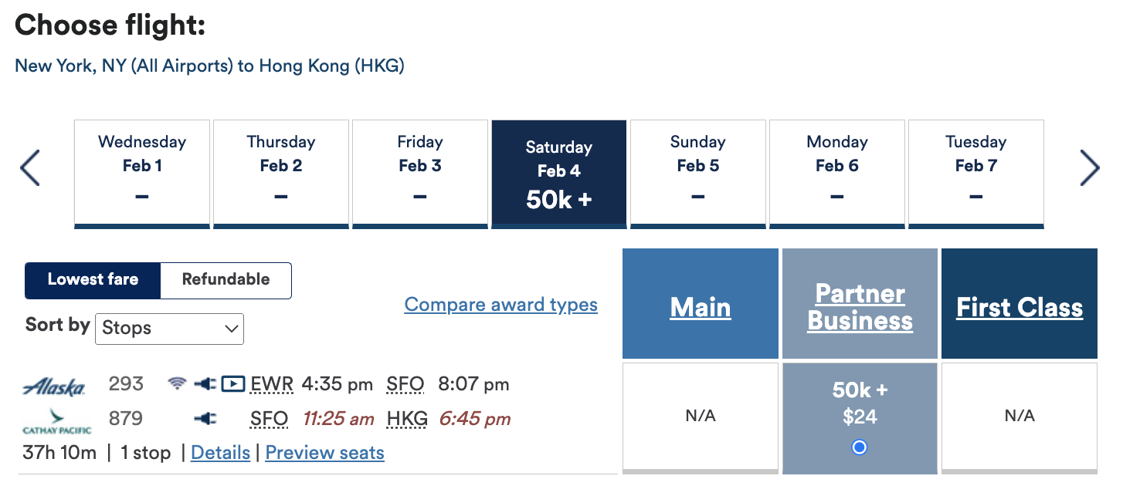Click the power outlet icon on flight 293

pos(205,383)
